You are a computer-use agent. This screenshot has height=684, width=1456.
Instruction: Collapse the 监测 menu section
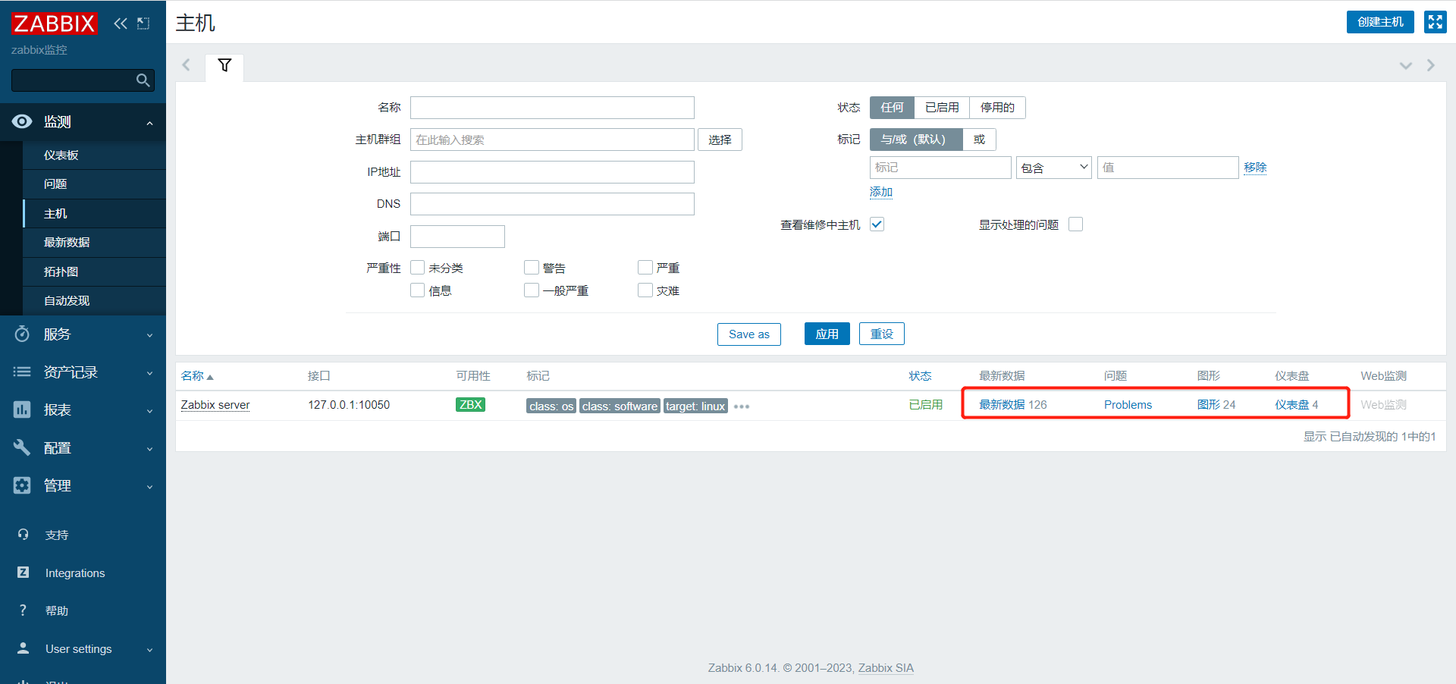click(149, 123)
